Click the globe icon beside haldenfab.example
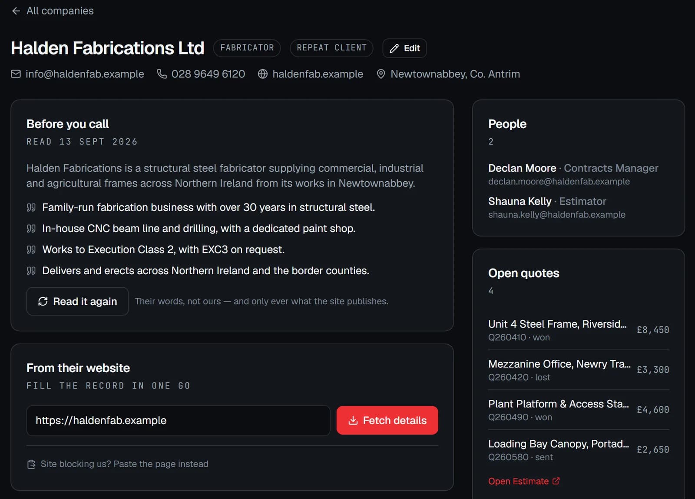 click(x=263, y=74)
